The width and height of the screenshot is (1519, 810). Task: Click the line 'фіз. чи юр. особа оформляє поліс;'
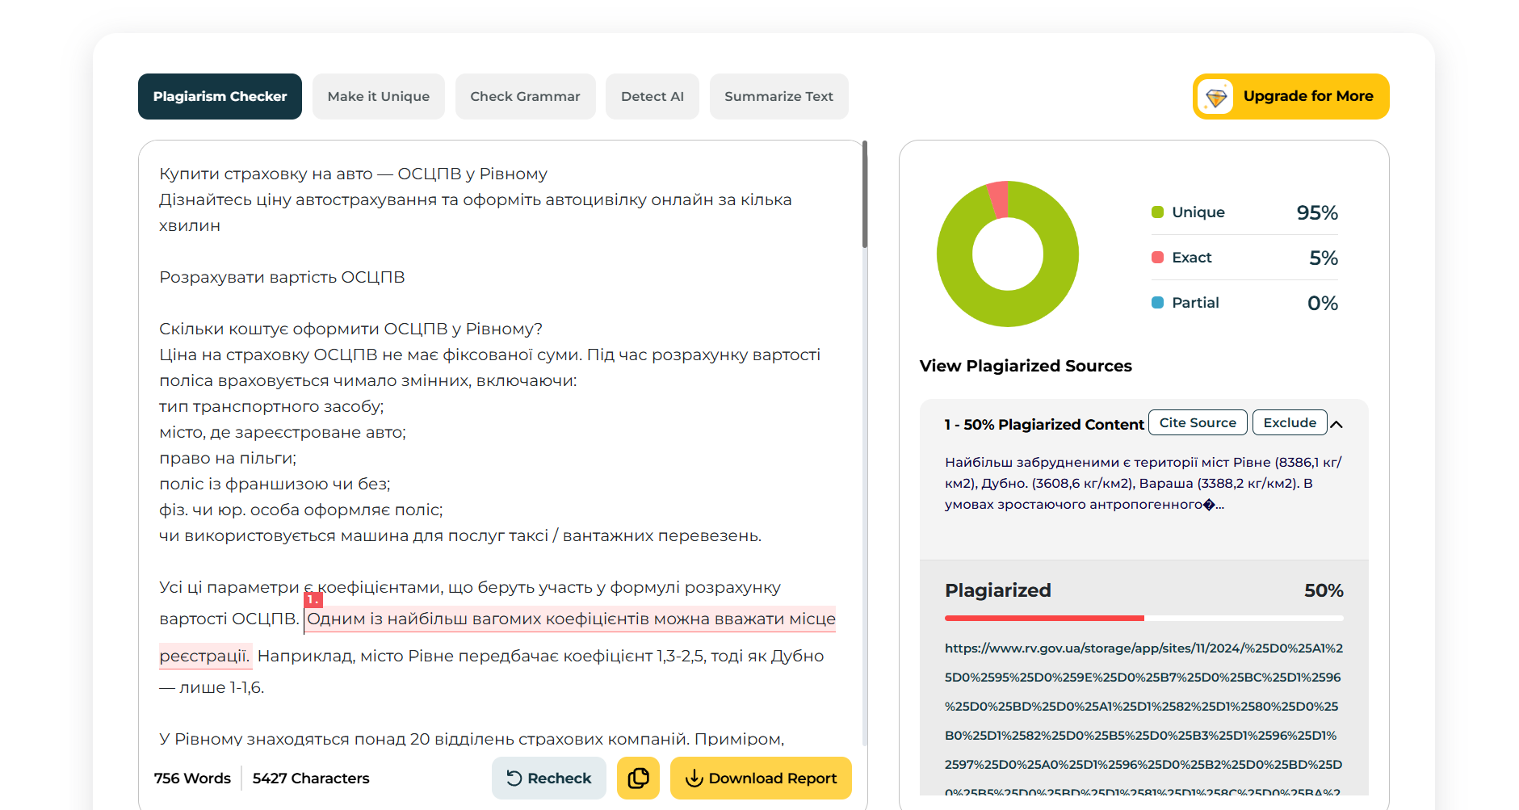click(301, 510)
